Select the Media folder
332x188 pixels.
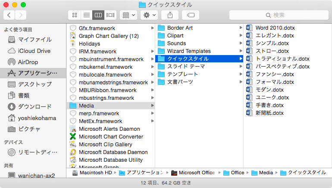tap(111, 106)
